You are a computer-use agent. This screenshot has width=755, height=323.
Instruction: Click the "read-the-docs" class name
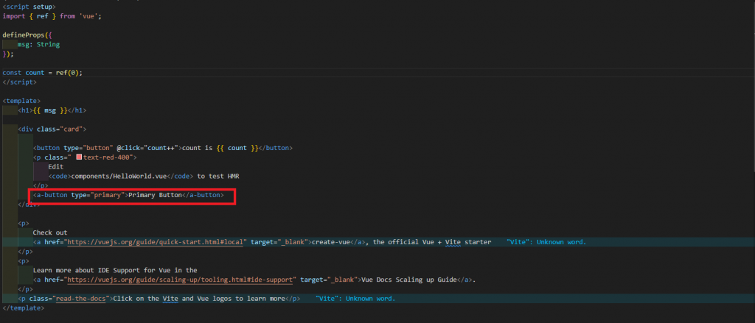[83, 299]
